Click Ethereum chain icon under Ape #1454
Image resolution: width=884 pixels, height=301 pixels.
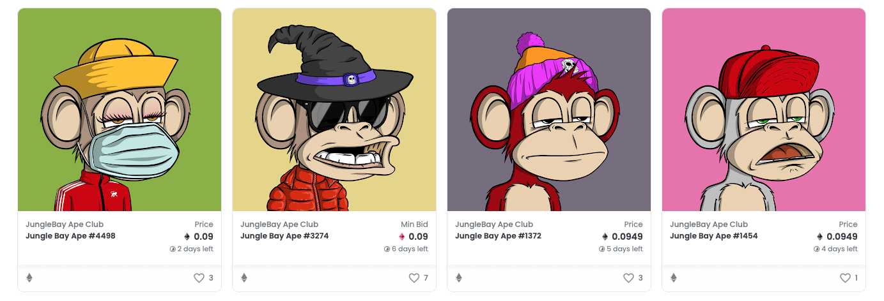click(673, 278)
